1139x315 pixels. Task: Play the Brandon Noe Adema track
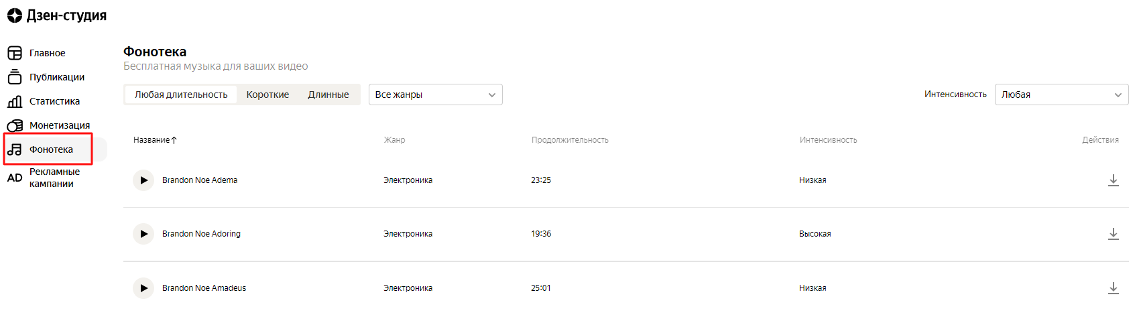tap(143, 180)
